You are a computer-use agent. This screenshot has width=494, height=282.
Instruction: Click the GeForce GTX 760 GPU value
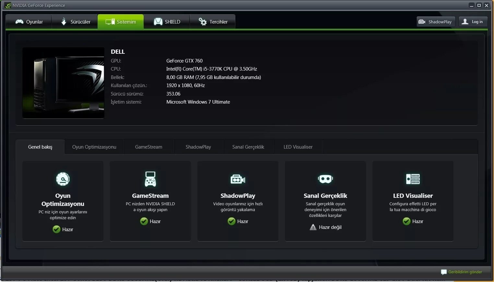pos(184,61)
